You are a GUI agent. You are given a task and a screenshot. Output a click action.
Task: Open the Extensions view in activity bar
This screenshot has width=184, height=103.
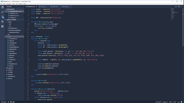tap(2, 26)
